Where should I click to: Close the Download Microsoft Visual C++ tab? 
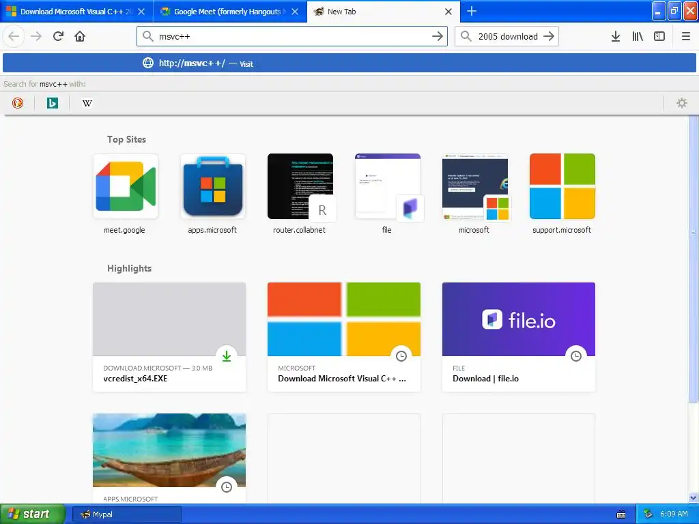click(141, 12)
